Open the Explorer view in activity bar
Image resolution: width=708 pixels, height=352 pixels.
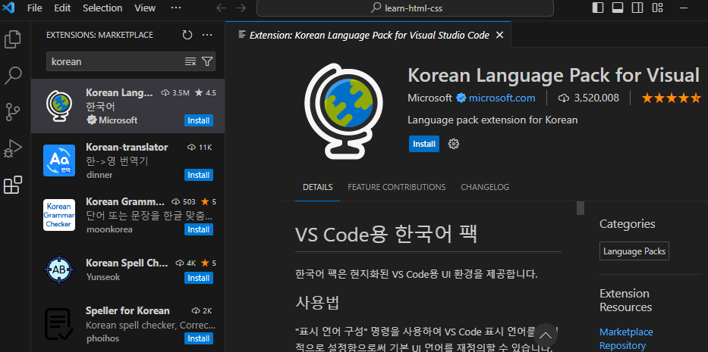point(13,39)
